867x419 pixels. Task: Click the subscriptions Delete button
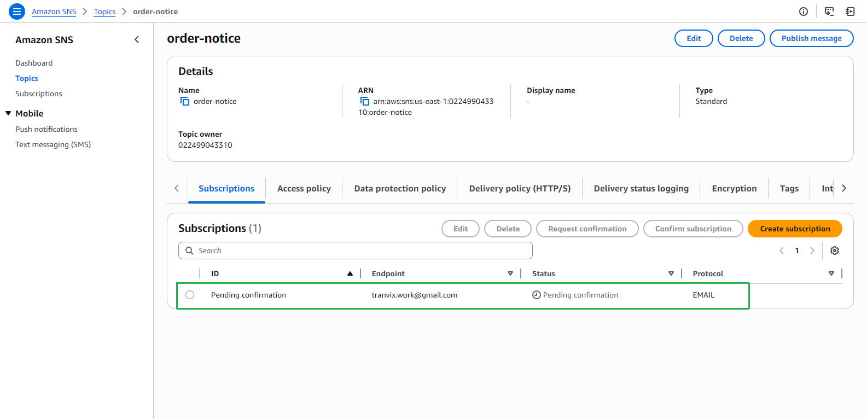pyautogui.click(x=508, y=229)
